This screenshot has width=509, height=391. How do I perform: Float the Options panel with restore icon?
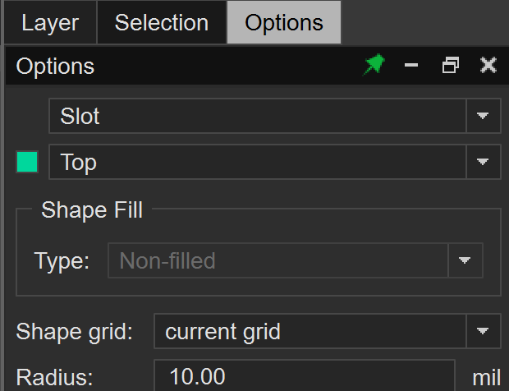pyautogui.click(x=450, y=66)
